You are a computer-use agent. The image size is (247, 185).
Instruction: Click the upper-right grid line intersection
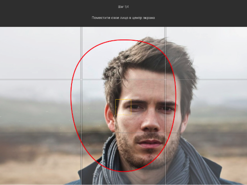[165, 79]
